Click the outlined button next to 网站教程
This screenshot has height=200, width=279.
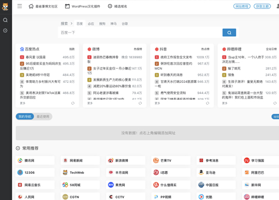262,6
